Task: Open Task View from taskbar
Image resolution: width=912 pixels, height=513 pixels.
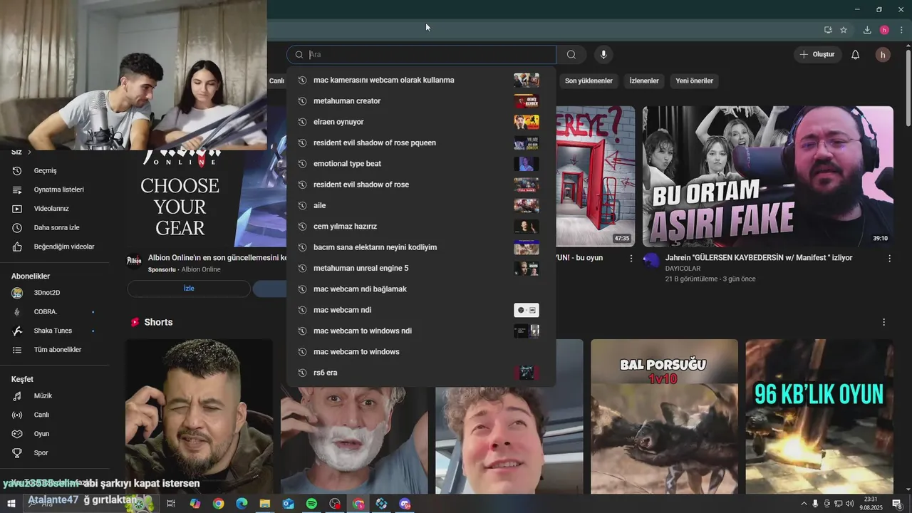Action: point(171,504)
